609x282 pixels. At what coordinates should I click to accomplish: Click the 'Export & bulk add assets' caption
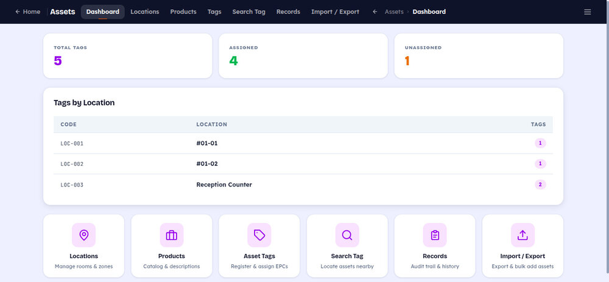(x=523, y=266)
